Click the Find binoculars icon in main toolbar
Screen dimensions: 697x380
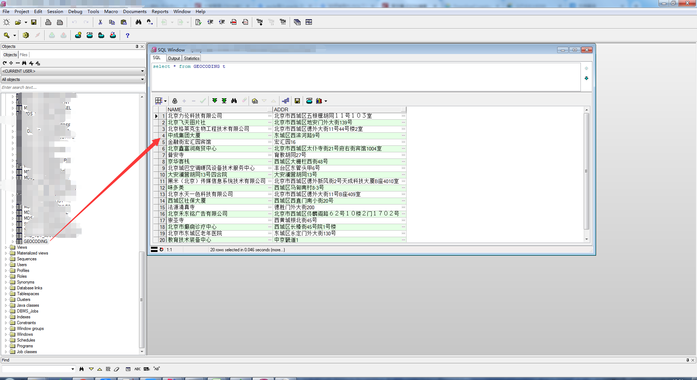pyautogui.click(x=138, y=22)
